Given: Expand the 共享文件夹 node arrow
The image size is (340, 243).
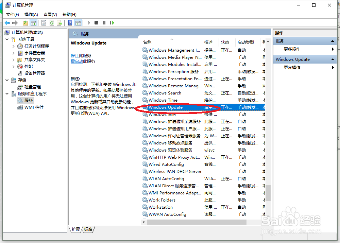Looking at the screenshot, I should pos(14,59).
